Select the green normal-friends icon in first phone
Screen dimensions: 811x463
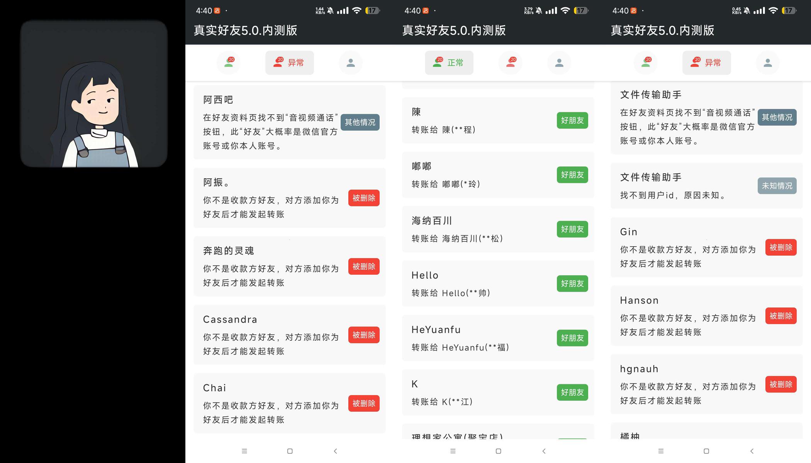(229, 63)
